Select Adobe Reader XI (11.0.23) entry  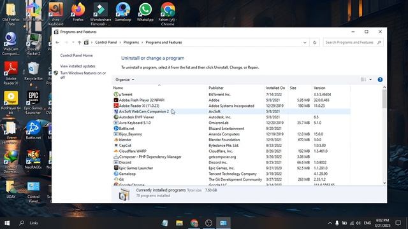[231, 106]
